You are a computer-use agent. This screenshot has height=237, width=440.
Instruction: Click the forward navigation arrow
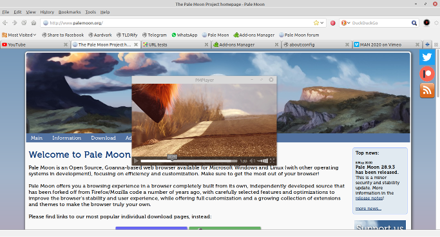click(x=15, y=23)
